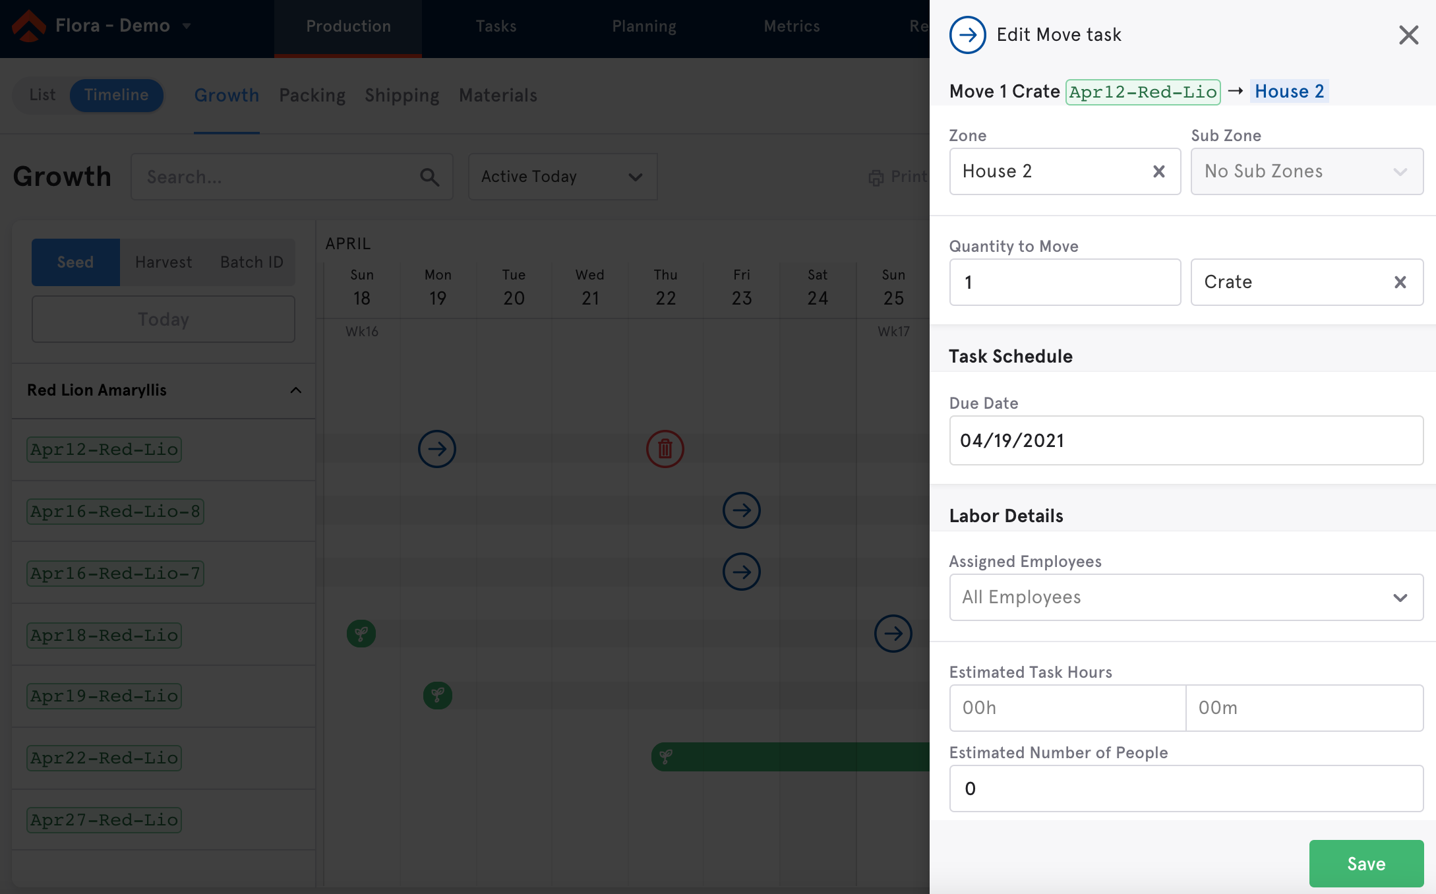The height and width of the screenshot is (894, 1436).
Task: Click the Flora logo icon
Action: 28,26
